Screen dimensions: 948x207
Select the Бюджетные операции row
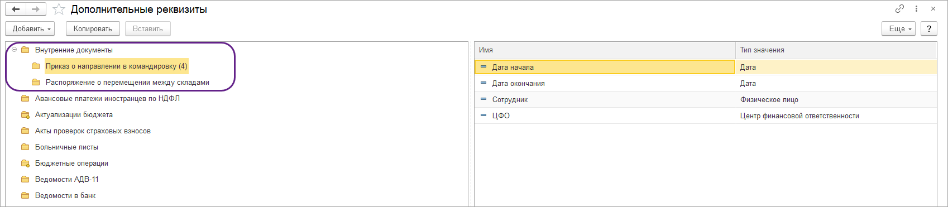pos(236,163)
